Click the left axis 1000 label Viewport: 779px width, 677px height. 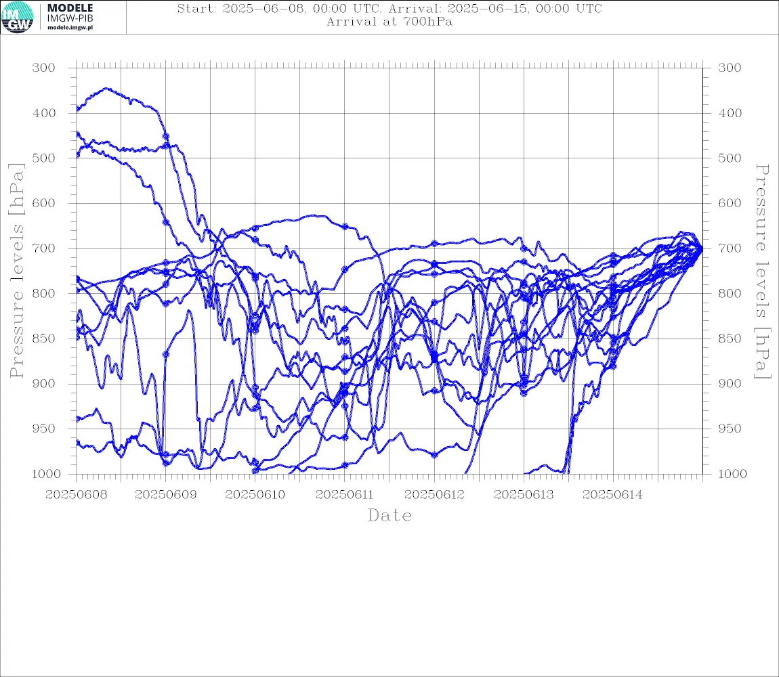coord(46,474)
